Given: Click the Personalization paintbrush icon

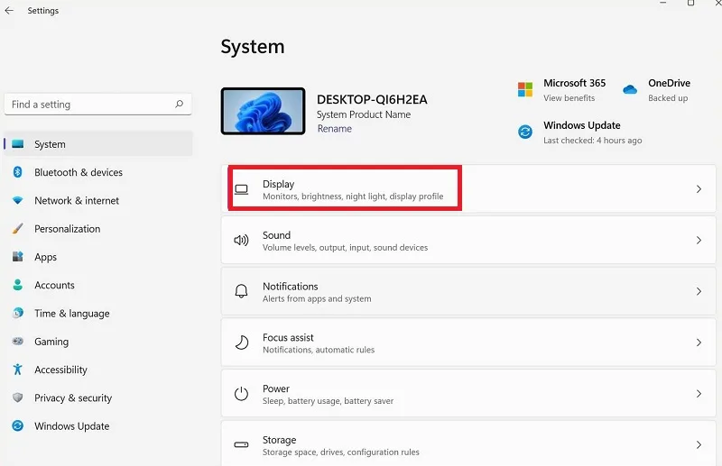Looking at the screenshot, I should pyautogui.click(x=17, y=229).
